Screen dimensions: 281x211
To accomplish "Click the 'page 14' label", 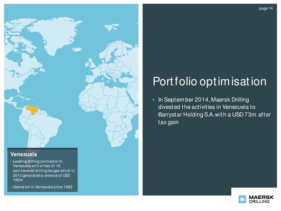I will (x=266, y=8).
